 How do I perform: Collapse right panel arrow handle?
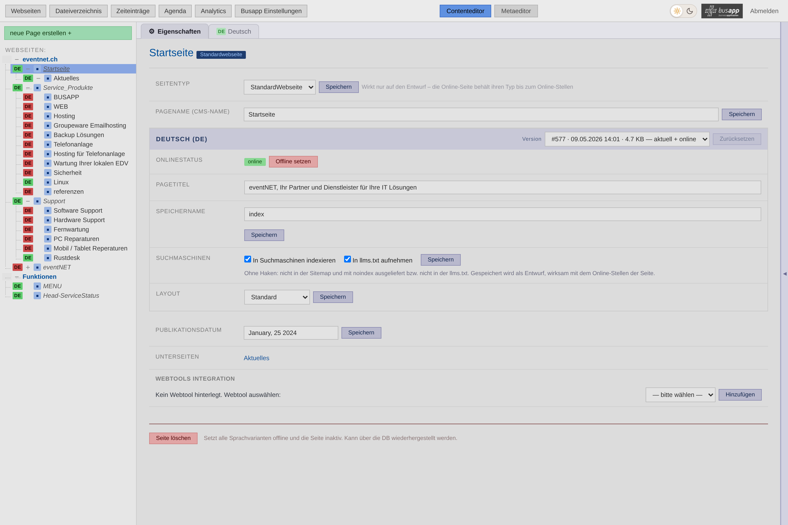click(x=785, y=274)
